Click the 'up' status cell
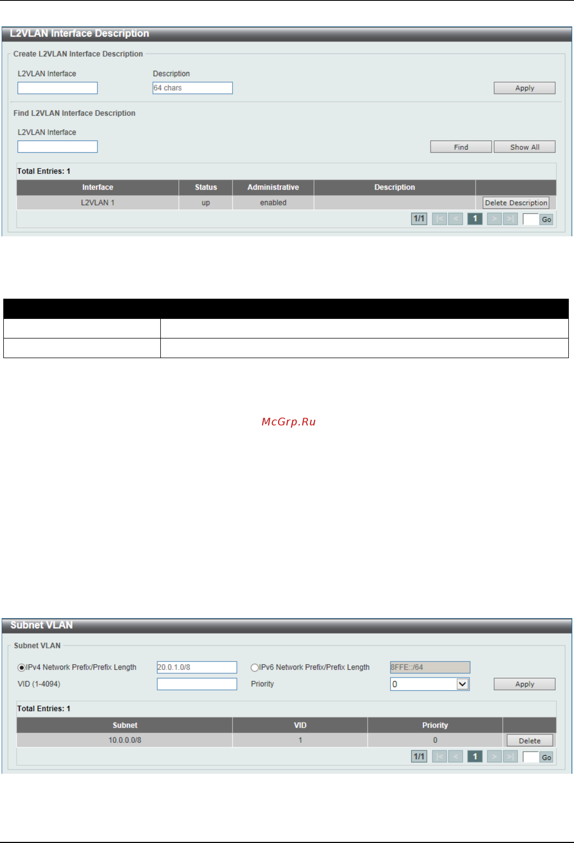This screenshot has width=574, height=843. click(x=206, y=203)
